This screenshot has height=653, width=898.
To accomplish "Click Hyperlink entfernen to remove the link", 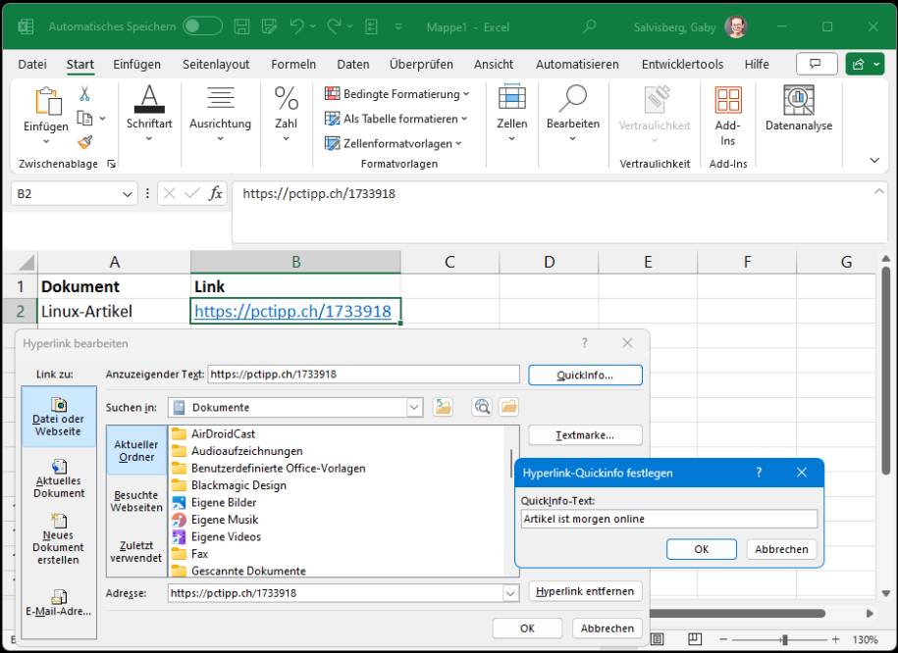I will 586,591.
